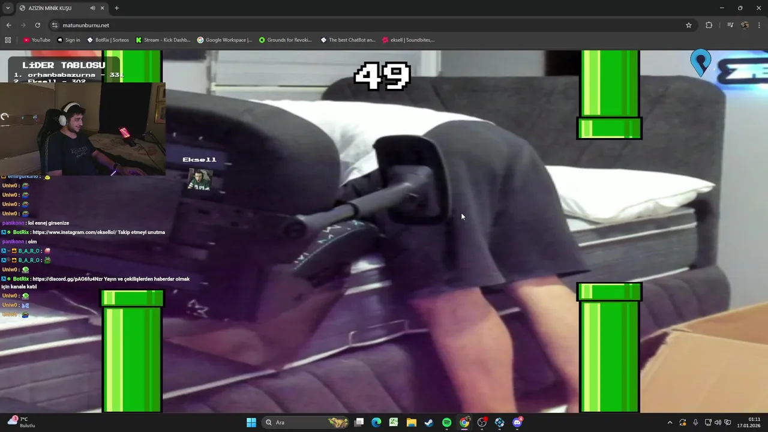Open the Sign in bookmark
Image resolution: width=768 pixels, height=432 pixels.
click(68, 40)
